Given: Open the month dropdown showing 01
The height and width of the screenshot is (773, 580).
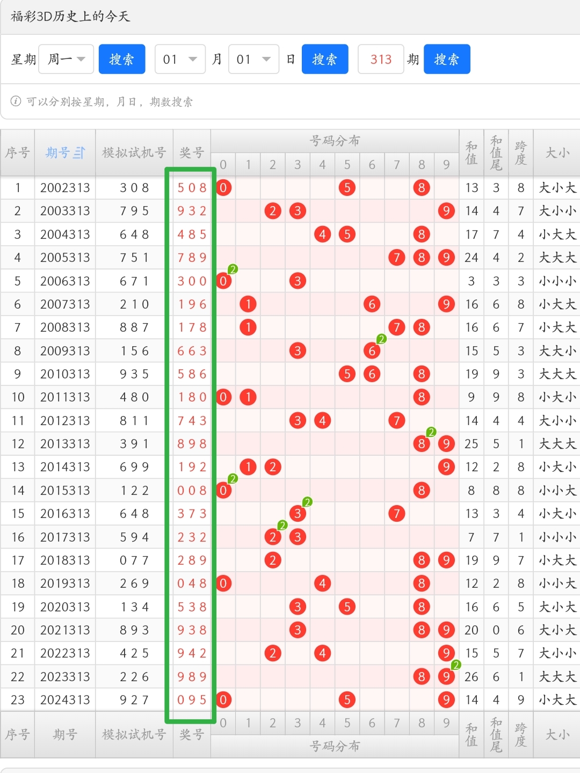Looking at the screenshot, I should [180, 59].
